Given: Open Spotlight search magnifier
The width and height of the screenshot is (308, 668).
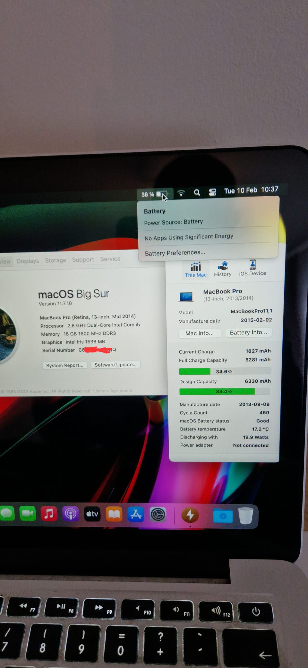Looking at the screenshot, I should (197, 192).
